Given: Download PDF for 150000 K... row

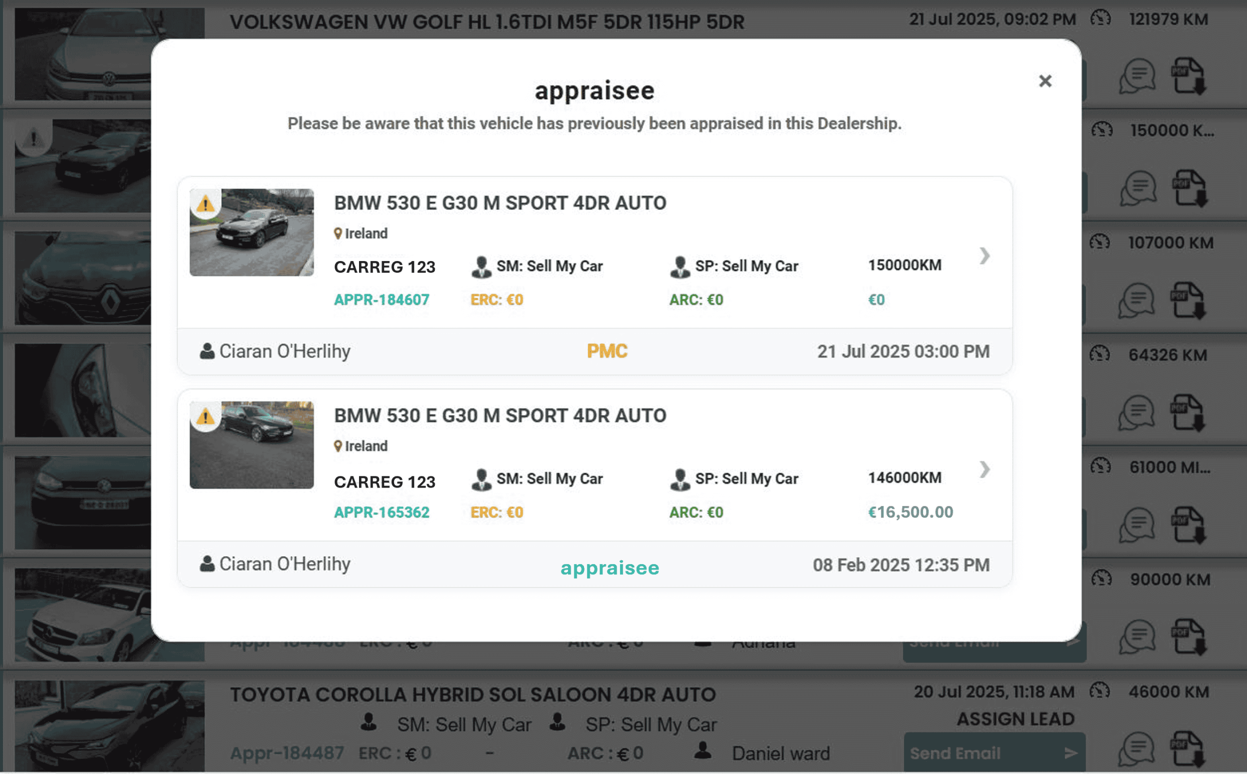Looking at the screenshot, I should coord(1189,189).
